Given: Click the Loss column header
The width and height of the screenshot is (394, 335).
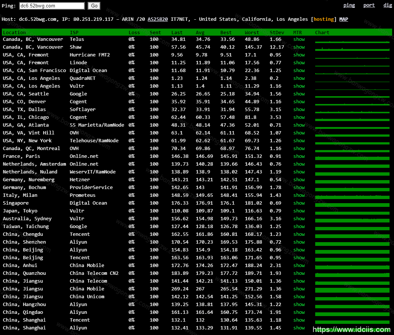Looking at the screenshot, I should pyautogui.click(x=134, y=33).
